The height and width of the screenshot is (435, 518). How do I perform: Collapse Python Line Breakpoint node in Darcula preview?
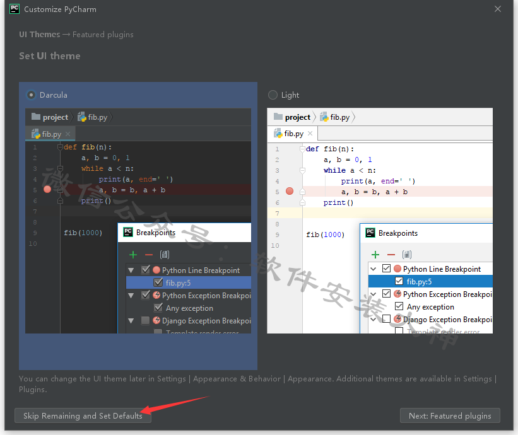[x=131, y=270]
